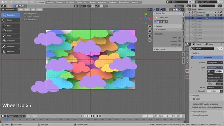Open the Texture properties checker tab icon
Viewport: 224px width, 126px height.
click(x=188, y=77)
